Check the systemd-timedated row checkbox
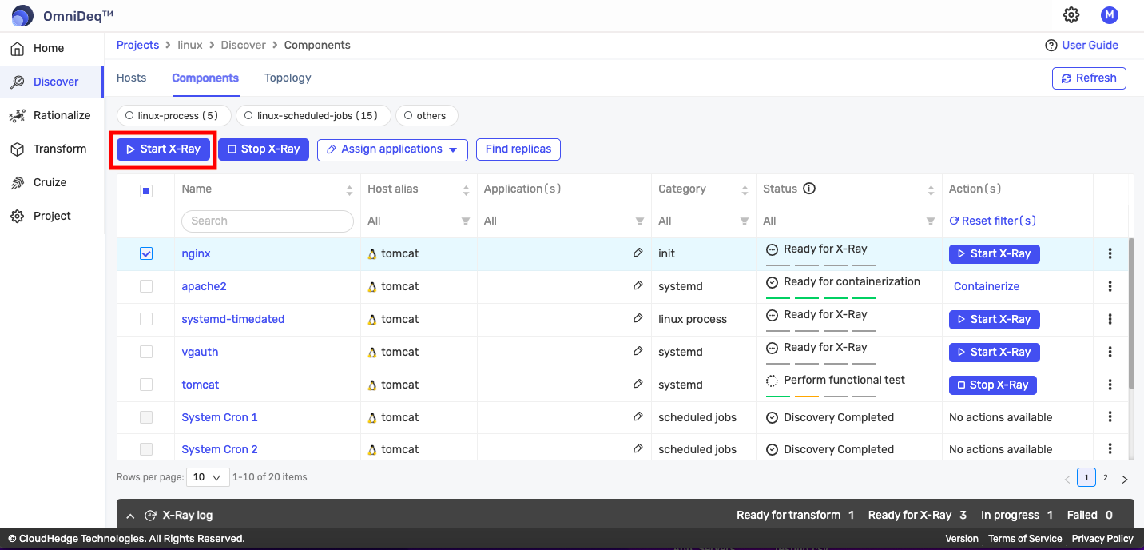 pyautogui.click(x=146, y=319)
